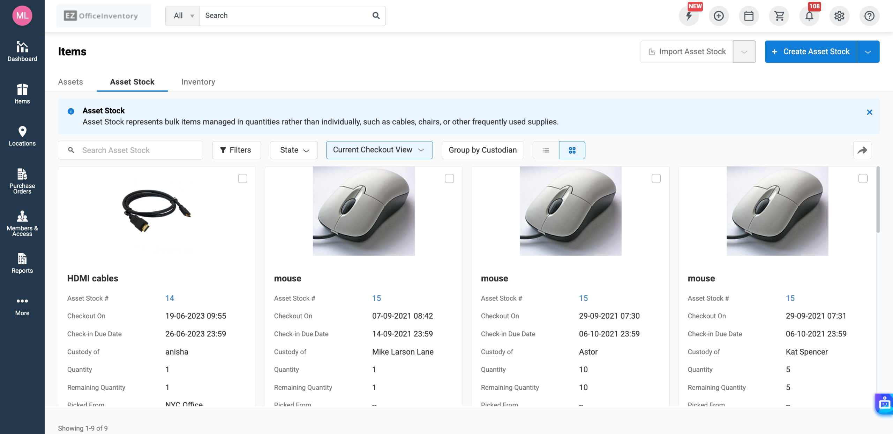Click the calendar icon in header
The height and width of the screenshot is (434, 893).
(749, 16)
